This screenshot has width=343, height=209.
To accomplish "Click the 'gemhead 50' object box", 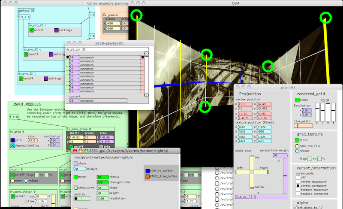I will pyautogui.click(x=26, y=10).
